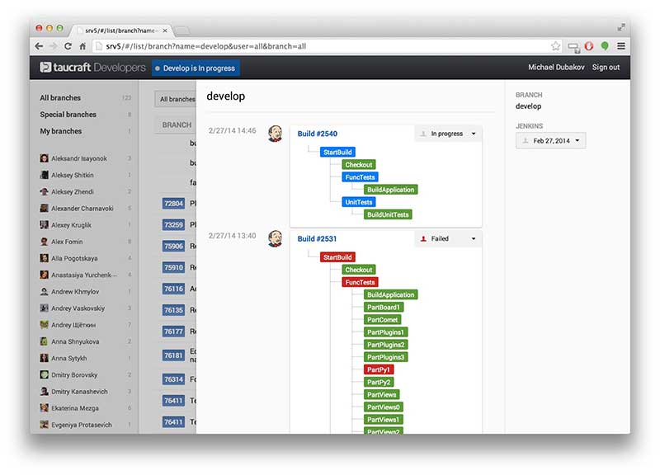The height and width of the screenshot is (475, 660).
Task: Click the green chat extension icon
Action: 605,47
